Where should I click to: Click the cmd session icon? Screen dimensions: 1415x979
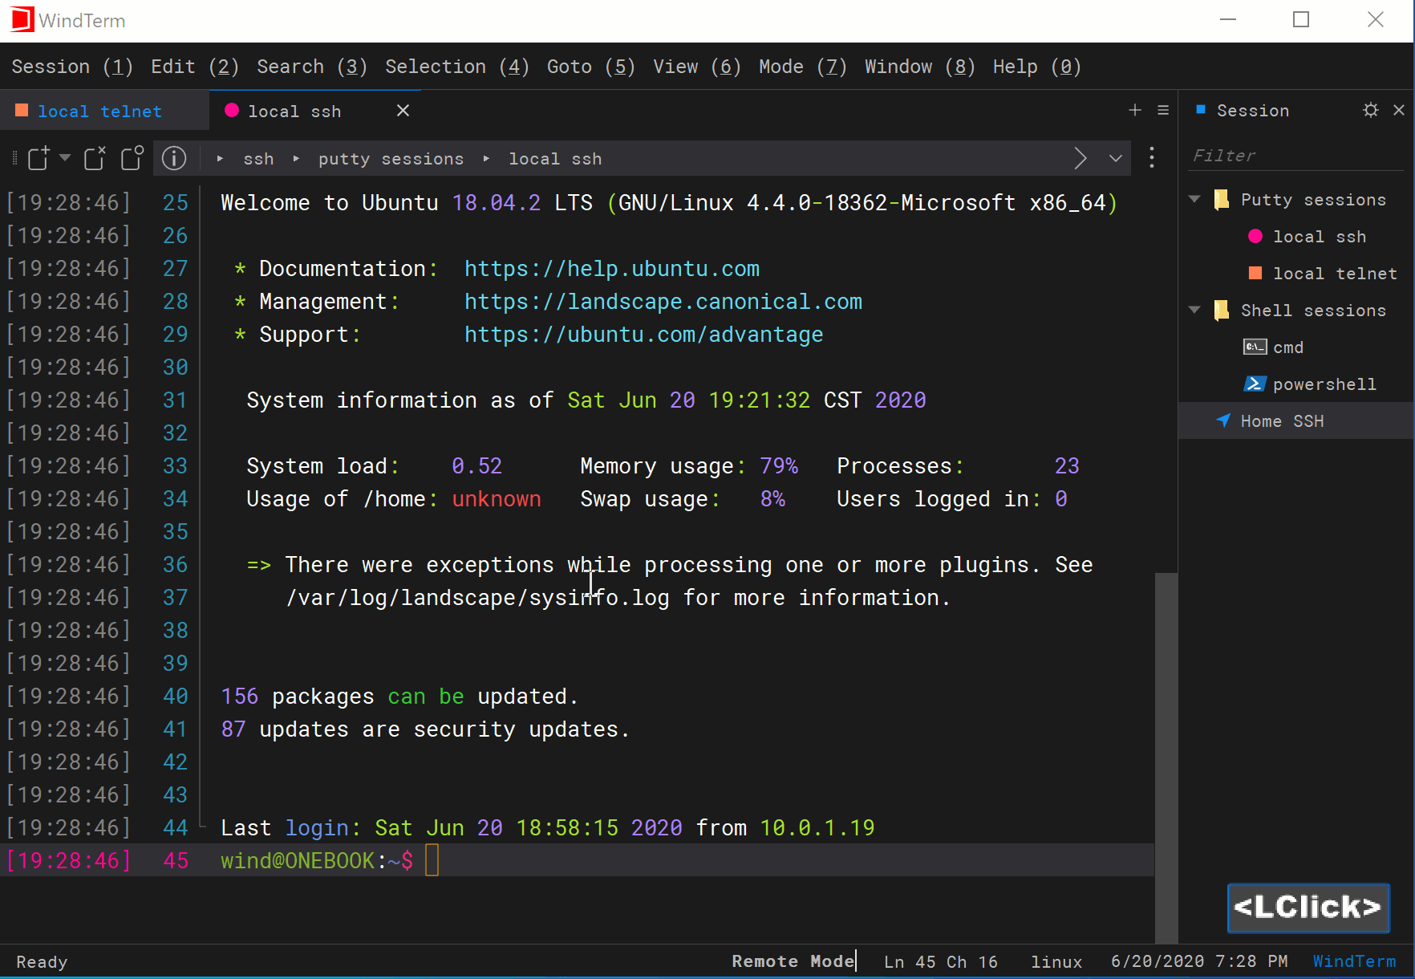(x=1255, y=347)
